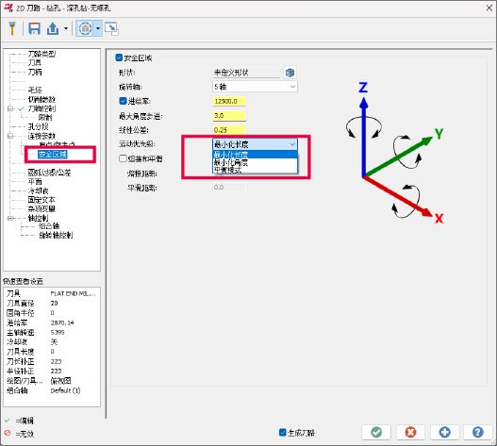The image size is (497, 446).
Task: Collapse the 轴控制 tree node
Action: point(10,218)
